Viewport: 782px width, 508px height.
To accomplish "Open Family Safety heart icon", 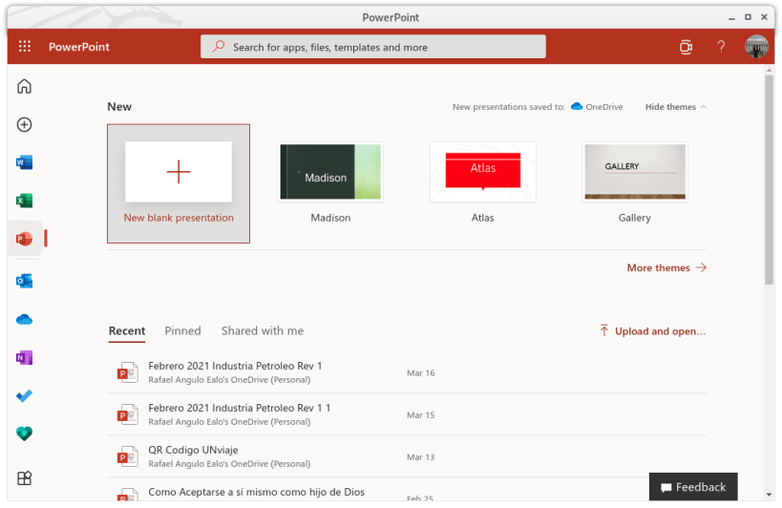I will [24, 434].
